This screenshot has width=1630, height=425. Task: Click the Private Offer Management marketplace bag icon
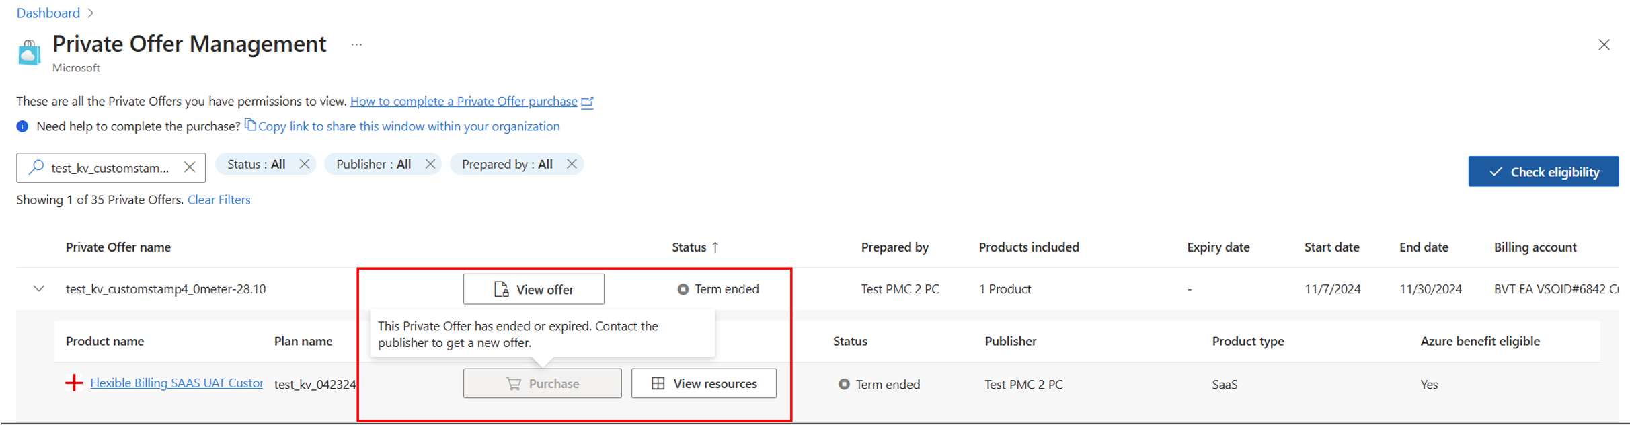29,52
